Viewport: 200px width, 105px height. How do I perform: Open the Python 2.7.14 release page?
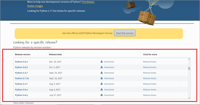click(x=22, y=78)
